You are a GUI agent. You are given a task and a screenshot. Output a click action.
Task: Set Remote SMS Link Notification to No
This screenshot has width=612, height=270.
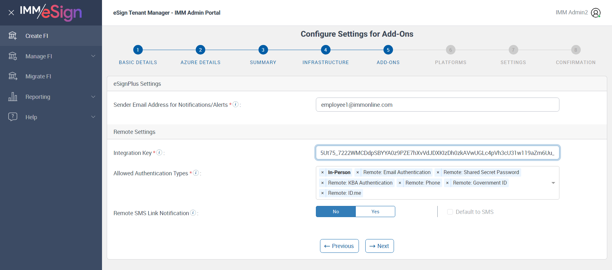(x=336, y=212)
